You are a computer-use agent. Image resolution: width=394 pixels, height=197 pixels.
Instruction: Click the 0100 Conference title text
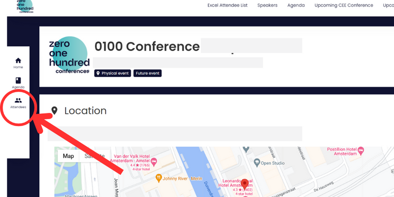[x=147, y=46]
